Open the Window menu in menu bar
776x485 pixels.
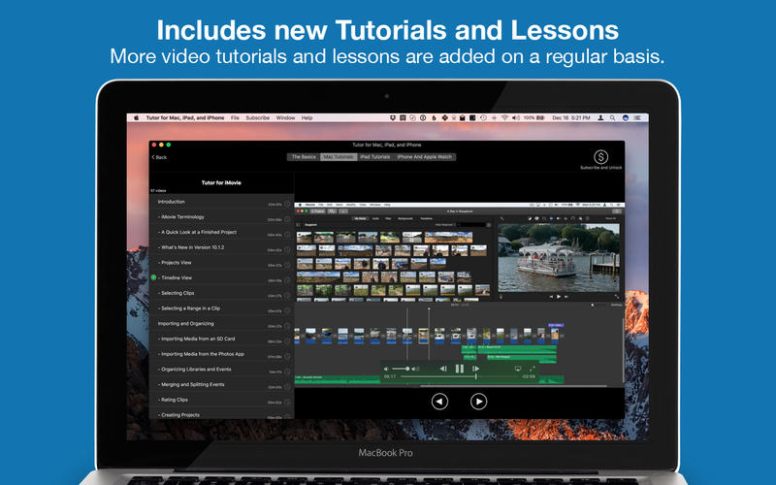point(285,117)
